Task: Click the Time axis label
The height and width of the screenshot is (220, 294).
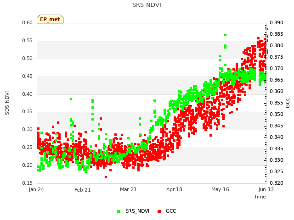Action: [x=260, y=197]
